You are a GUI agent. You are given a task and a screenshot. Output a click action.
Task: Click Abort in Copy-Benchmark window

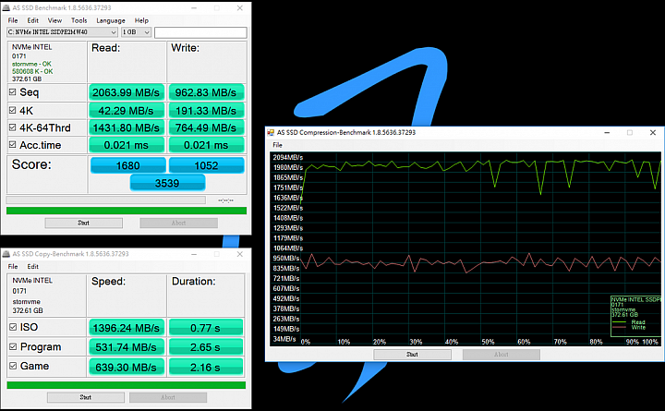(x=168, y=397)
